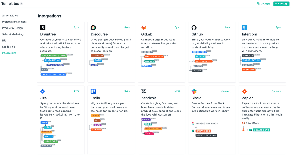Select All Templates in sidebar
The image size is (291, 165).
10,16
